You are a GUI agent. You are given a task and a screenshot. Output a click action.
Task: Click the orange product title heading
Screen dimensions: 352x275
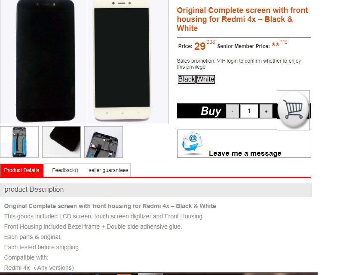[242, 19]
